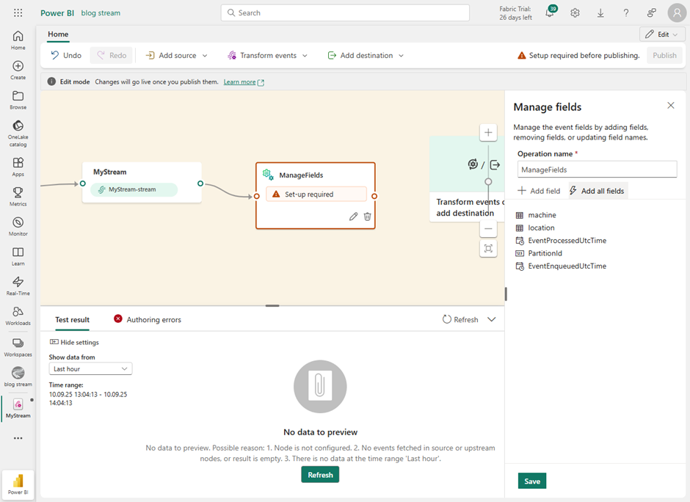Click the Real-Time sidebar icon

click(18, 286)
